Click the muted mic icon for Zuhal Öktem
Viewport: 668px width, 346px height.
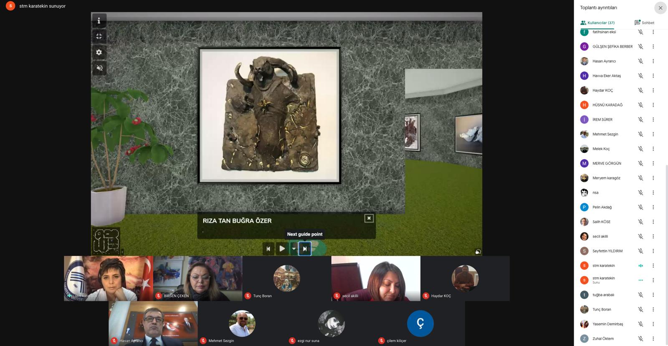[x=640, y=339]
